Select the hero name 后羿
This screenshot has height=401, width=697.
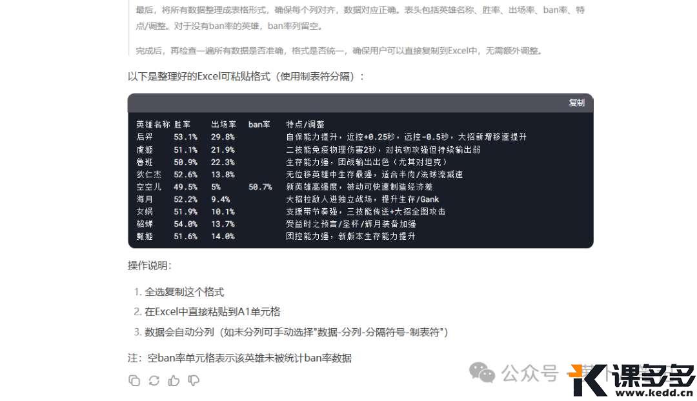tap(145, 137)
